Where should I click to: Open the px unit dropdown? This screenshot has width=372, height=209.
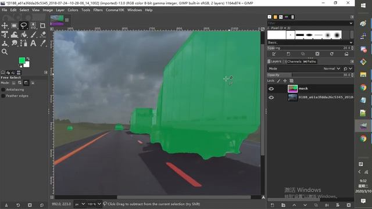pyautogui.click(x=80, y=204)
